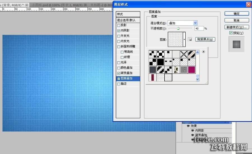Image resolution: width=252 pixels, height=154 pixels.
Task: Uncheck the 内阴影 inner shadow checkbox
Action: [x=119, y=30]
